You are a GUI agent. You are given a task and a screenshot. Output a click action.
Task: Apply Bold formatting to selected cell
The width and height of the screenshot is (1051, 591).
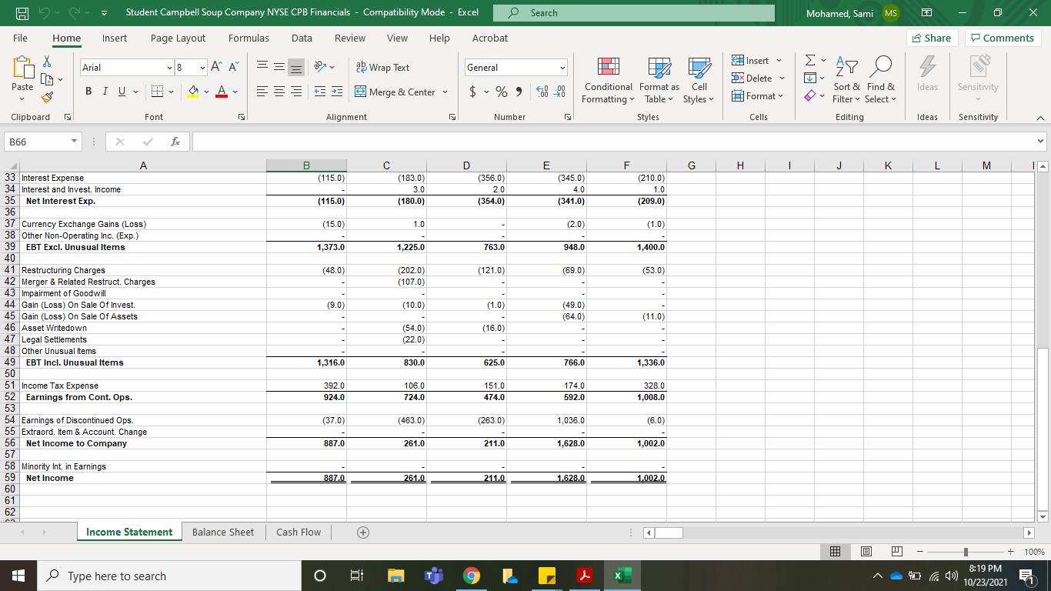coord(88,91)
